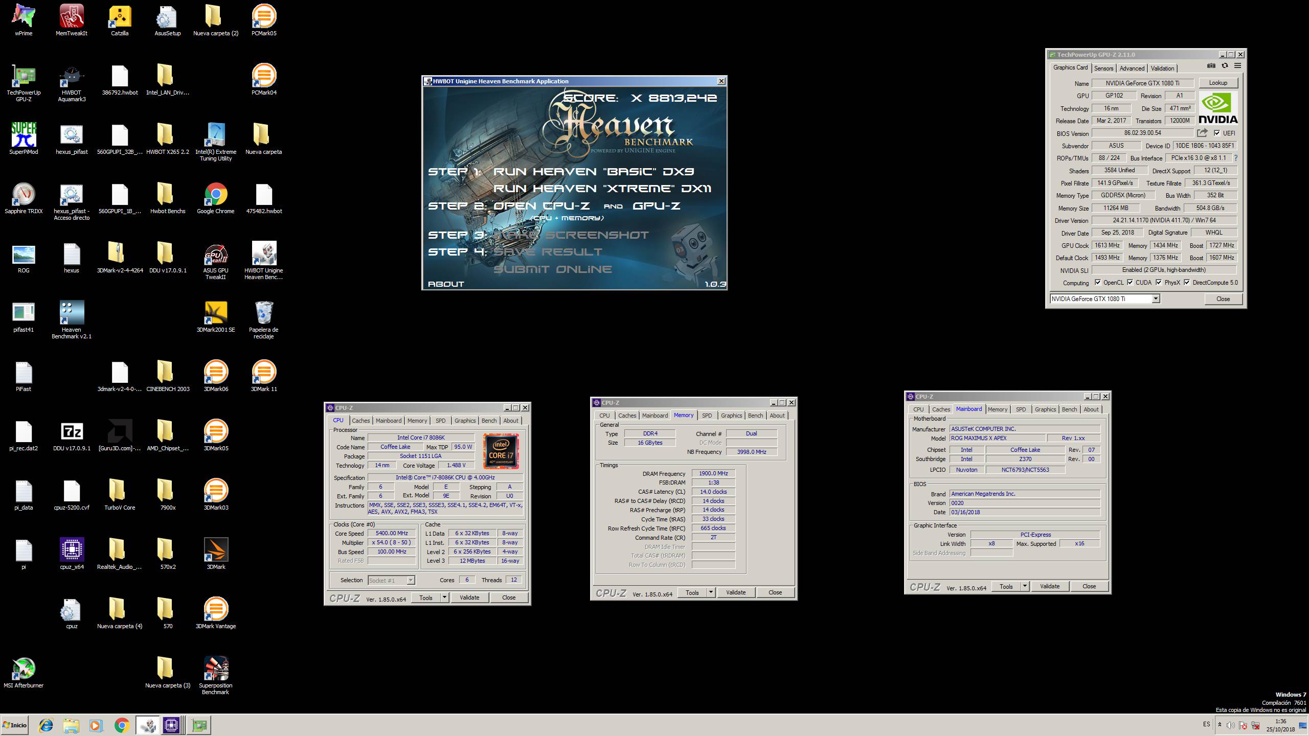This screenshot has height=736, width=1309.
Task: Open the Validation tab in GPU-Z
Action: tap(1163, 68)
